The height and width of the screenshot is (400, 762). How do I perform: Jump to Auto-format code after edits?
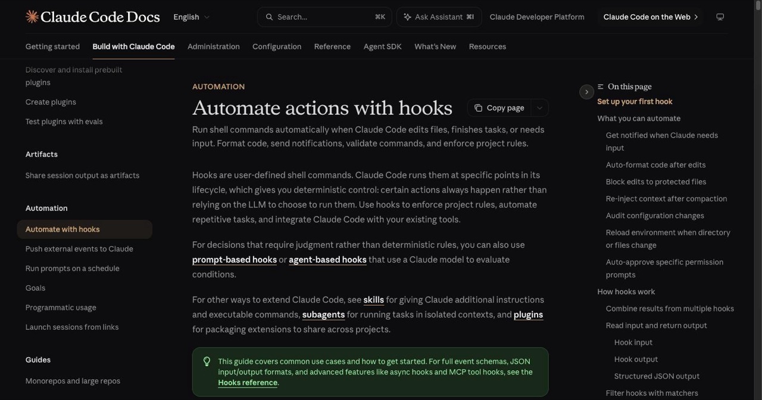(x=655, y=165)
